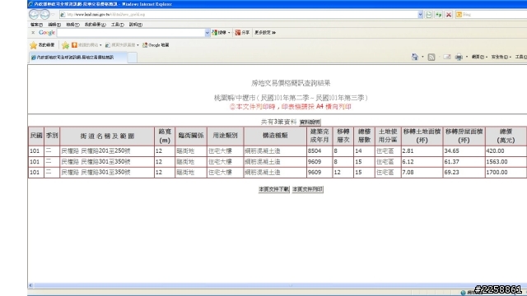Open the 檔案(F) menu
527x296 pixels.
36,25
